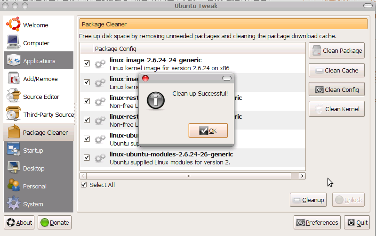This screenshot has width=376, height=236.
Task: Click gear icon of linux-ubuntu-modules-2.6.24-26-generic row
Action: (100, 158)
